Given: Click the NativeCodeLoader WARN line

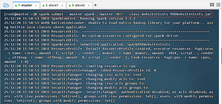Looking at the screenshot, I should [109, 25].
